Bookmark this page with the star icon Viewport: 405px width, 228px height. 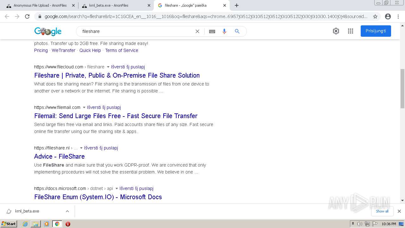point(375,16)
